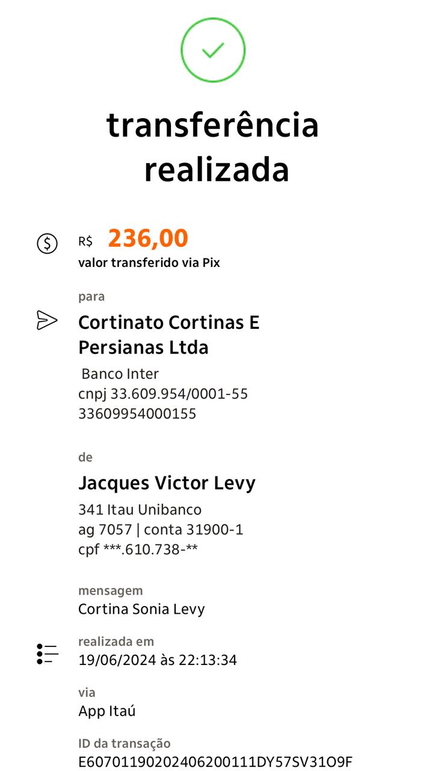Click the '341 Itau Unibanco' line

click(140, 510)
